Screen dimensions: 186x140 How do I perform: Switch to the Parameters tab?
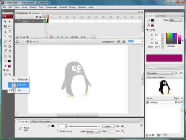[x=45, y=121]
